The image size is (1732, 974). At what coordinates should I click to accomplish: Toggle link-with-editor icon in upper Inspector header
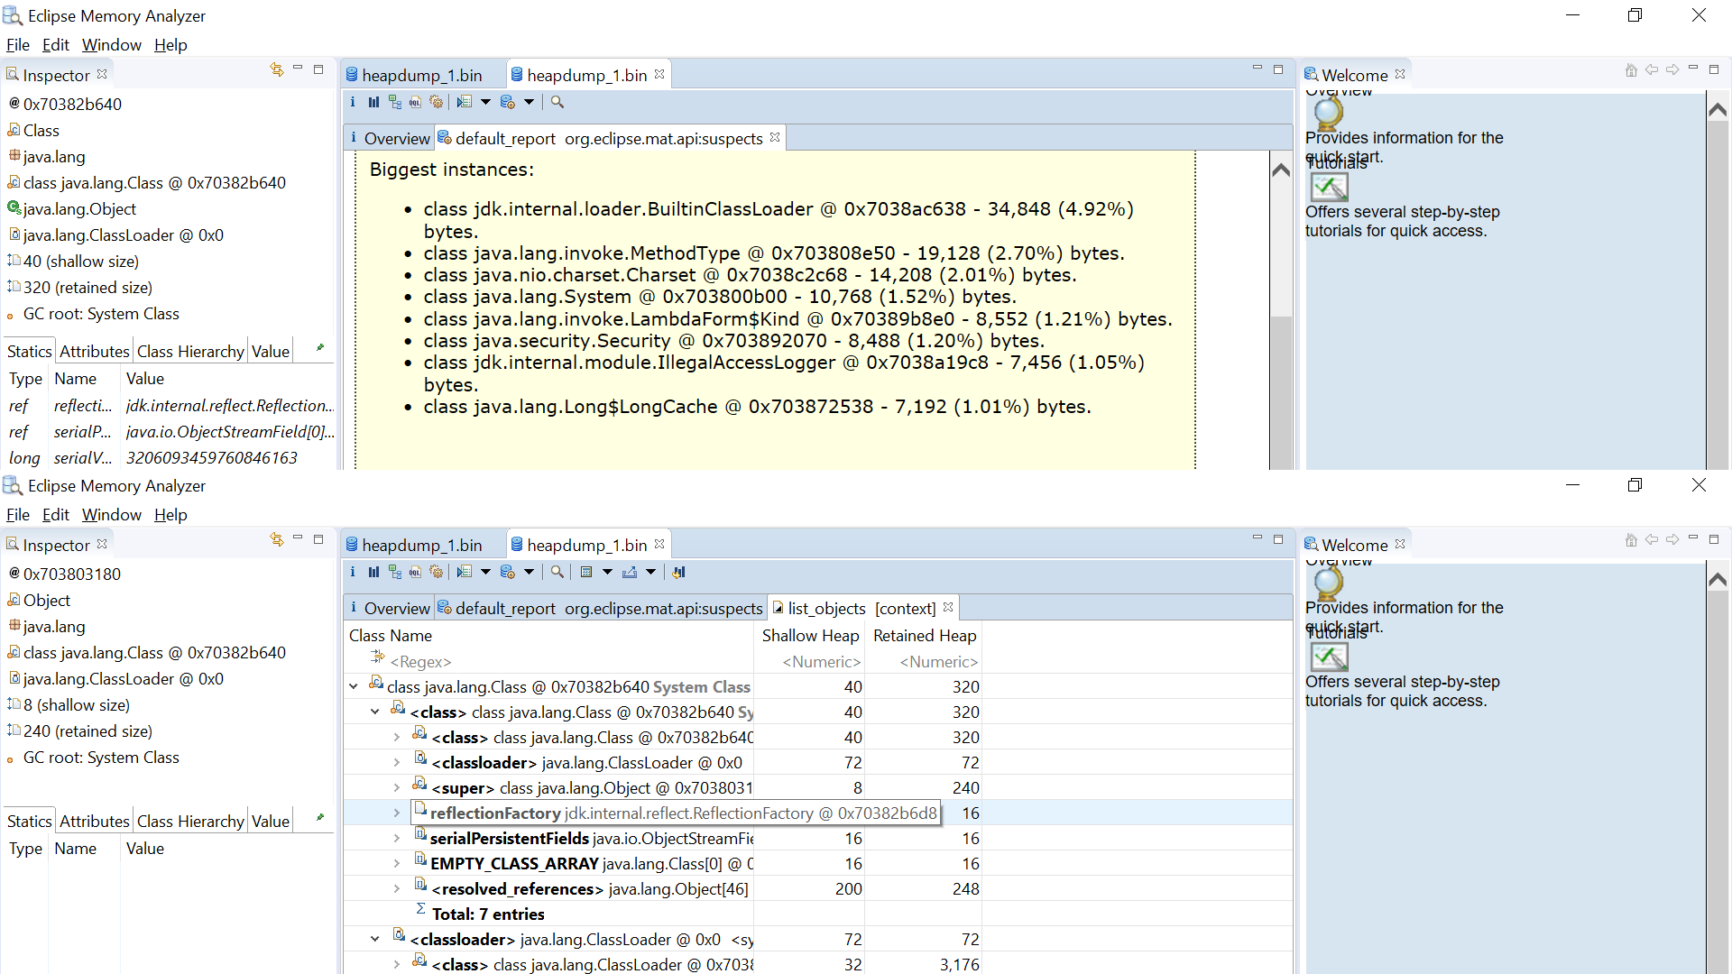[276, 69]
